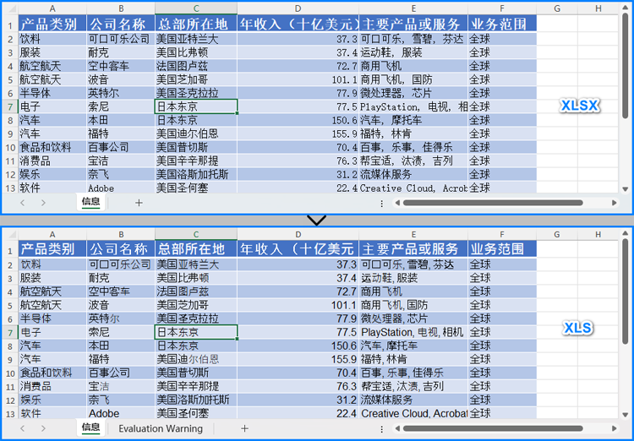Select all cells via corner button in XLS
This screenshot has width=634, height=441.
(x=10, y=235)
